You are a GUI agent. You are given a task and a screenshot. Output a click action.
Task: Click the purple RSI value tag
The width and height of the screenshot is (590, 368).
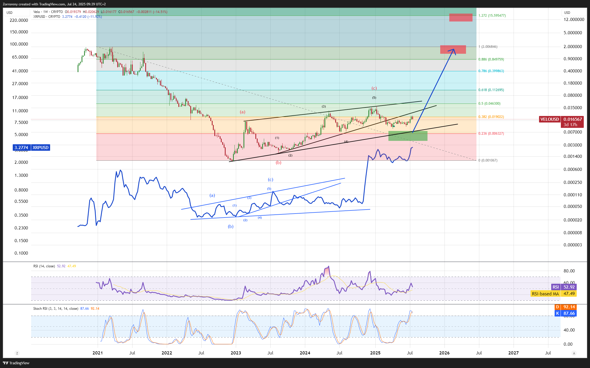(x=564, y=287)
